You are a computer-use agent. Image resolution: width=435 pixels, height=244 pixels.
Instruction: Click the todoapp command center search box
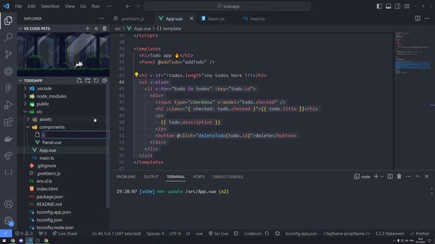coord(227,6)
